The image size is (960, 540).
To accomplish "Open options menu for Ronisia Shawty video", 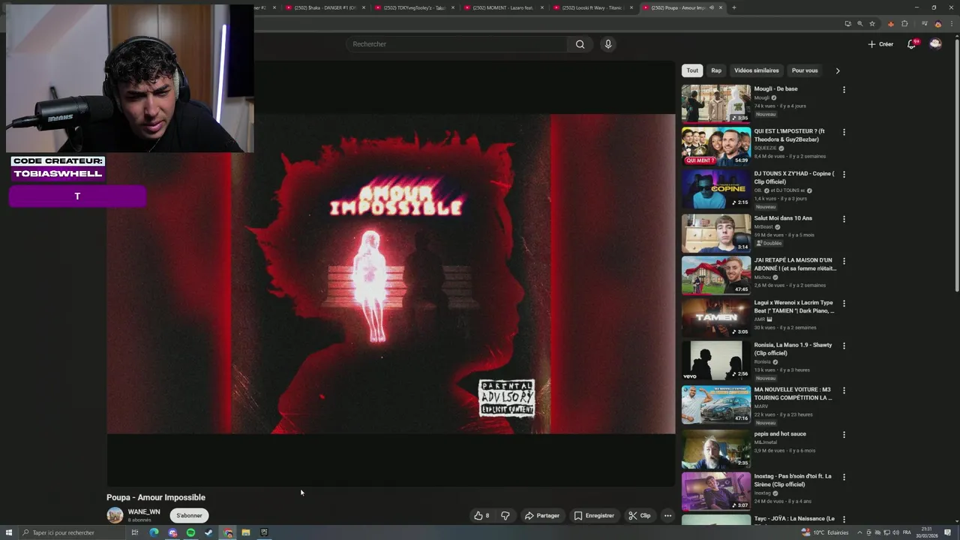I will (844, 346).
